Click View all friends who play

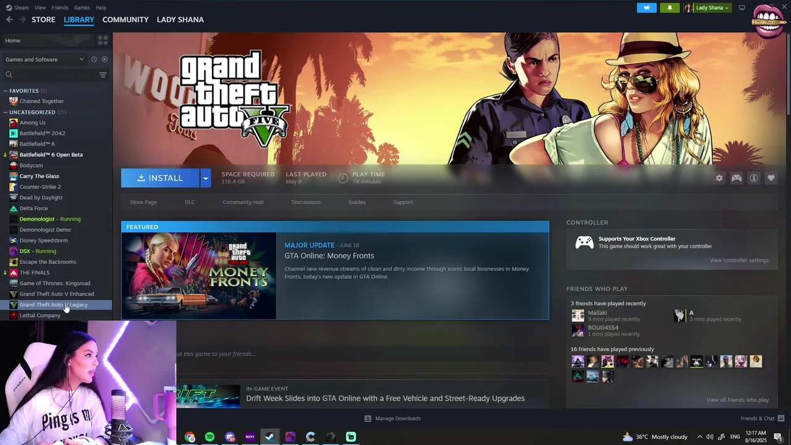tap(737, 400)
